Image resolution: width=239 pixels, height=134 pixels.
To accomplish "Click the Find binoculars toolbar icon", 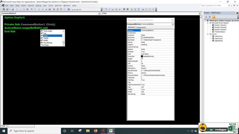I will (x=27, y=9).
